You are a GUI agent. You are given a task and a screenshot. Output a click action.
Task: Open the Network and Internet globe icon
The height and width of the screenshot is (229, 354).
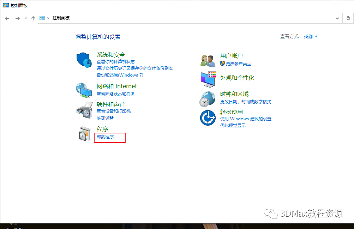click(84, 90)
